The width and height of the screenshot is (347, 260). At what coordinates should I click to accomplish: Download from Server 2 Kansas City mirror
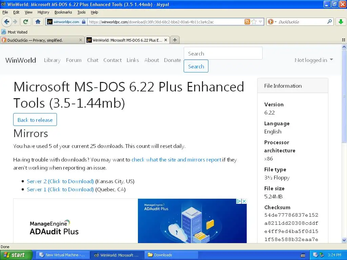coord(60,181)
